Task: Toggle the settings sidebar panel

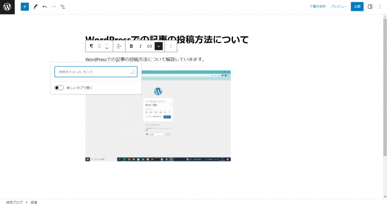Action: pos(370,7)
